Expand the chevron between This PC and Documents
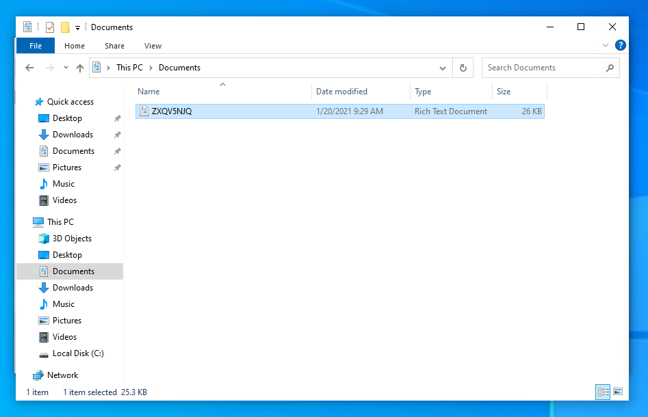The width and height of the screenshot is (648, 417). click(x=151, y=68)
